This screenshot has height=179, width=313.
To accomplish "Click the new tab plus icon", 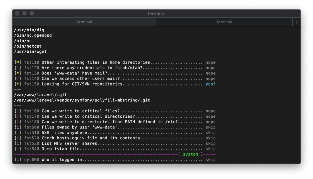I will pos(296,22).
